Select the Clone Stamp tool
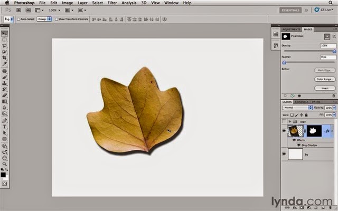This screenshot has width=338, height=211. 4,83
